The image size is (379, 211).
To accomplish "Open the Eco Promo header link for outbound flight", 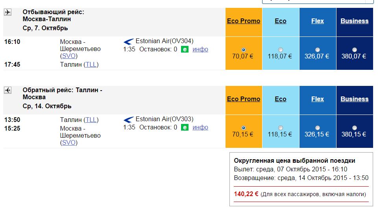I will 244,21.
